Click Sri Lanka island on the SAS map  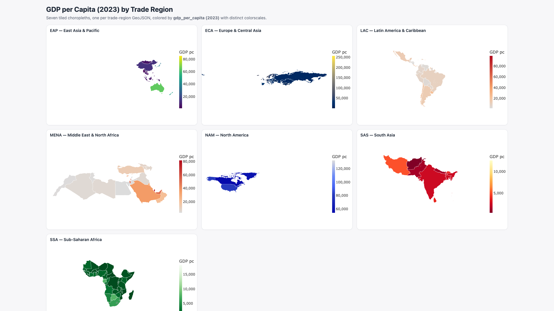[435, 200]
